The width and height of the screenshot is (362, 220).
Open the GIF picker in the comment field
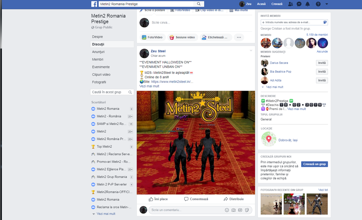pos(240,210)
